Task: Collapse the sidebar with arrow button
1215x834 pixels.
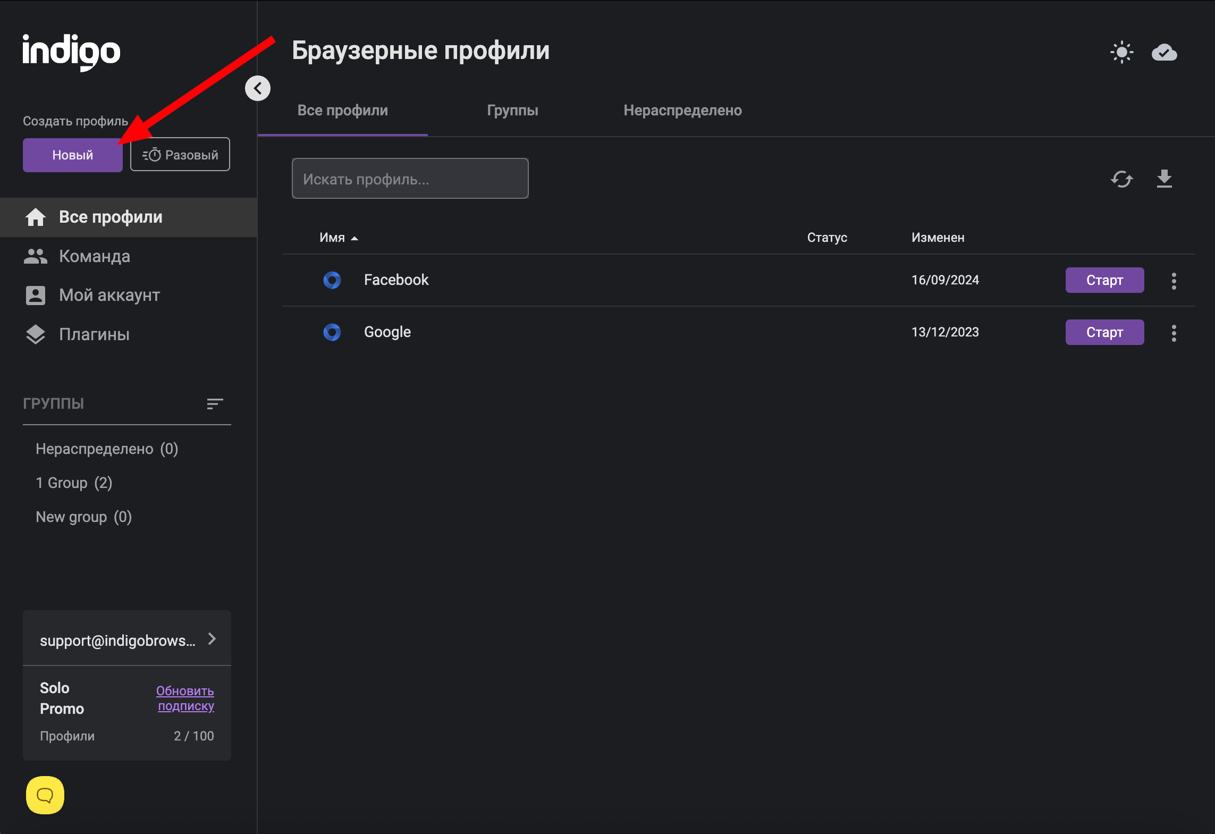Action: pos(258,88)
